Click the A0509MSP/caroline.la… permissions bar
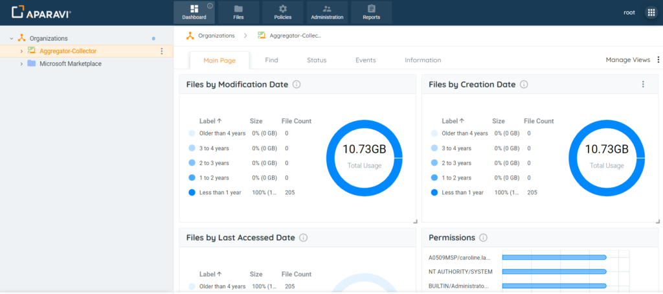The height and width of the screenshot is (294, 663). [554, 257]
